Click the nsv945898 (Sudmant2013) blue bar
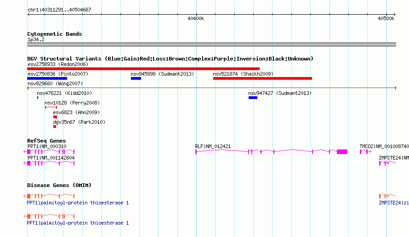The width and height of the screenshot is (409, 237). 136,78
